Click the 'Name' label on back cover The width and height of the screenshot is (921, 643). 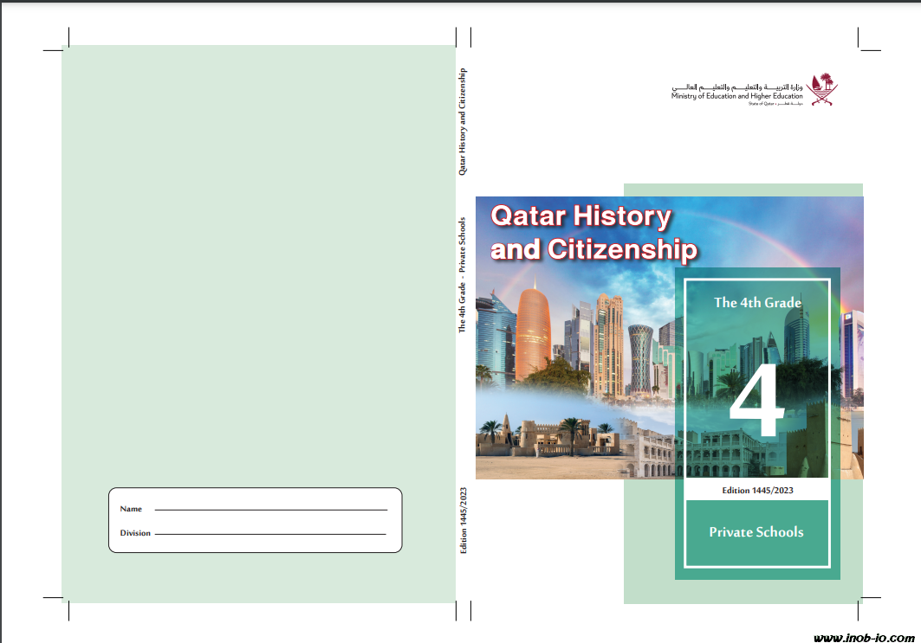point(131,509)
